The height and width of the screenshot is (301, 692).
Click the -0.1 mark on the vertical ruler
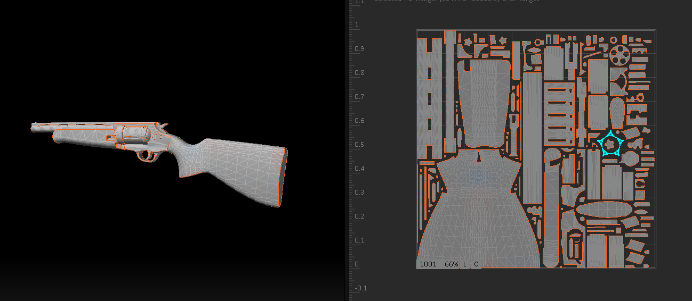coord(361,288)
